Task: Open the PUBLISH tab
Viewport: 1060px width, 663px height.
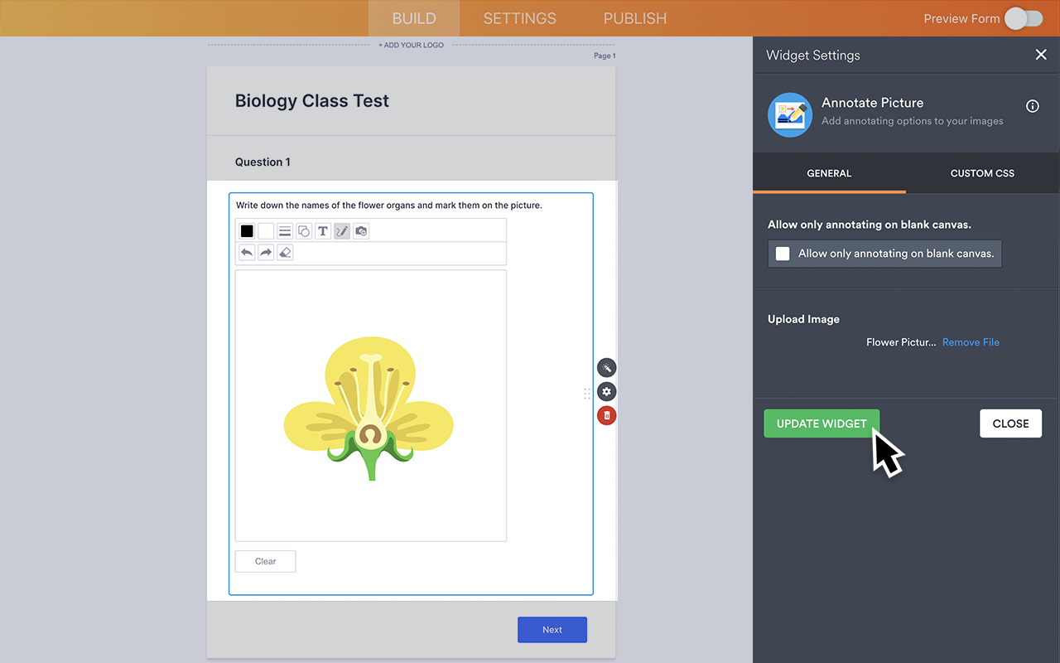Action: pyautogui.click(x=634, y=18)
